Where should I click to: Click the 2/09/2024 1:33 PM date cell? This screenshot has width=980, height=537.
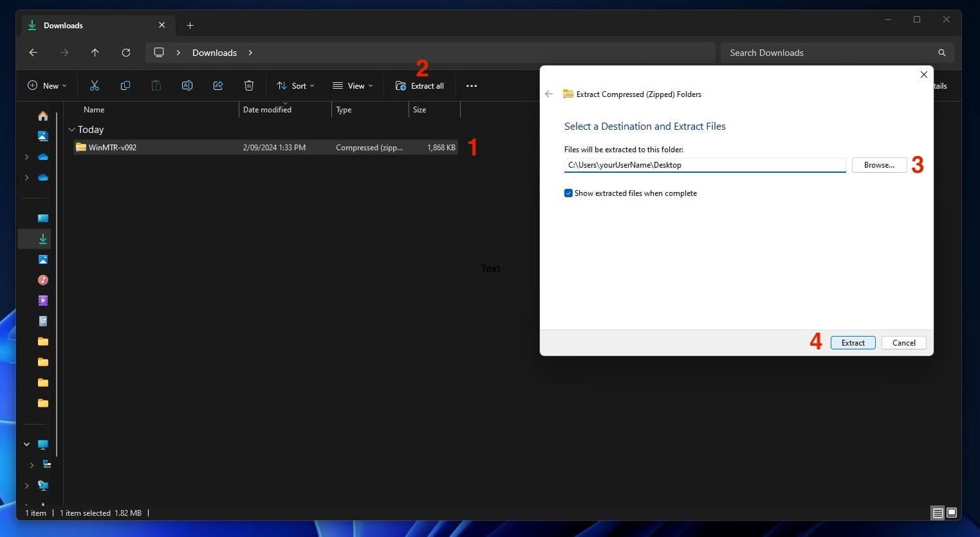coord(274,148)
